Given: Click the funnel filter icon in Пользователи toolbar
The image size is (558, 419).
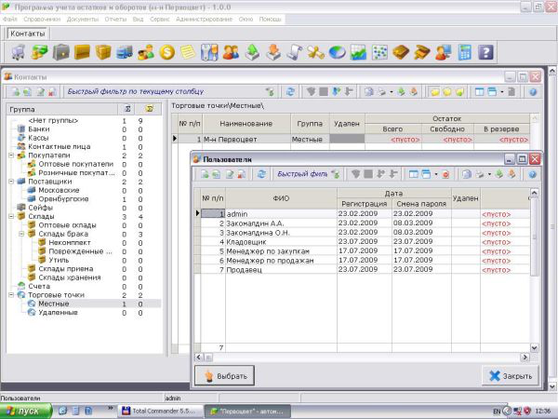Looking at the screenshot, I should 356,174.
